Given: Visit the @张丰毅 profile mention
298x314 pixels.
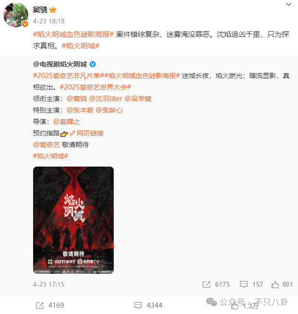Looking at the screenshot, I should point(80,110).
